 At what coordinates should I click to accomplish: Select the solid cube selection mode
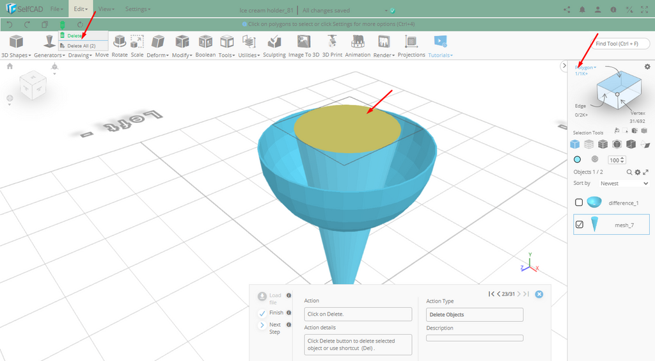575,144
